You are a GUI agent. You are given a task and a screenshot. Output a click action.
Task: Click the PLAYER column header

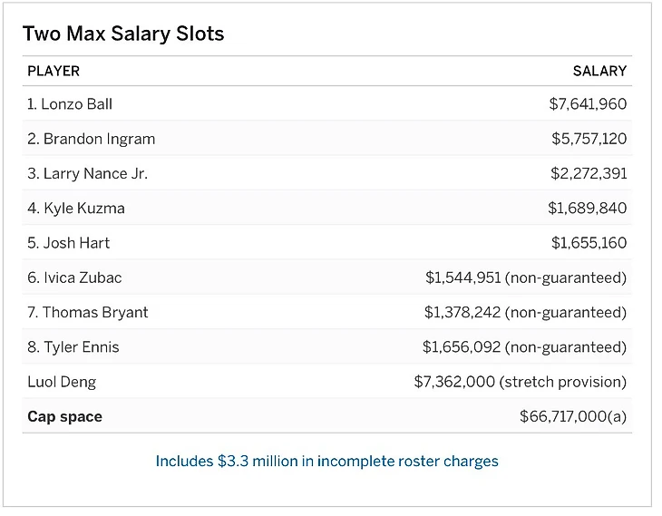(54, 71)
